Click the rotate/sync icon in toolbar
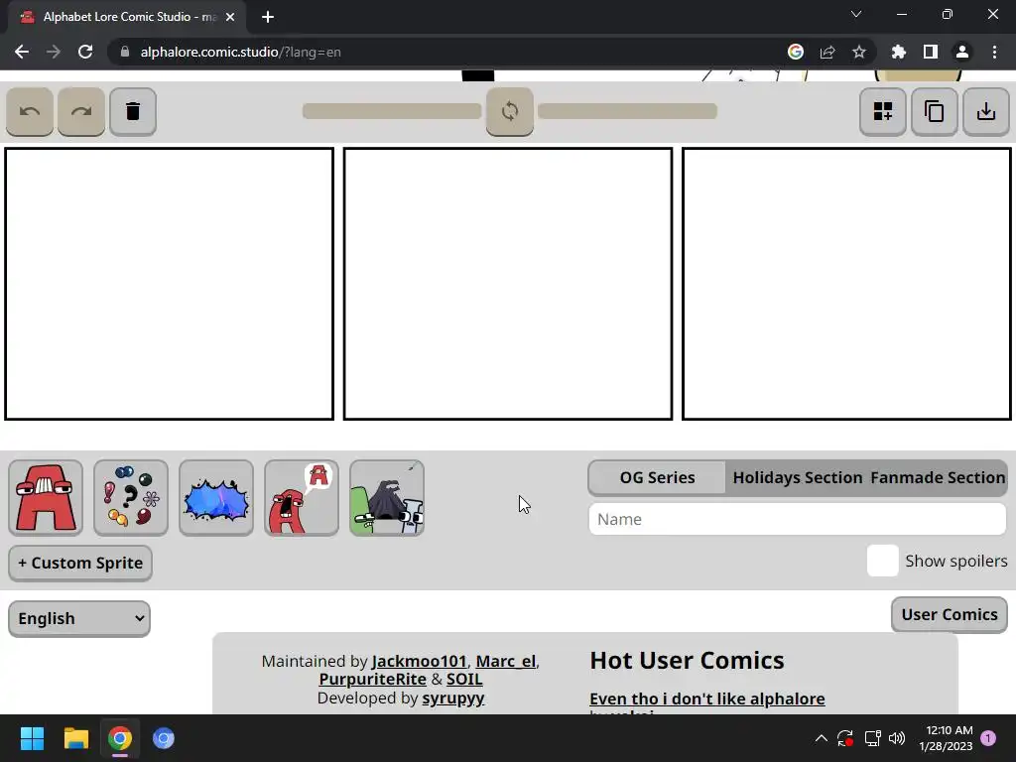1016x762 pixels. pyautogui.click(x=510, y=111)
